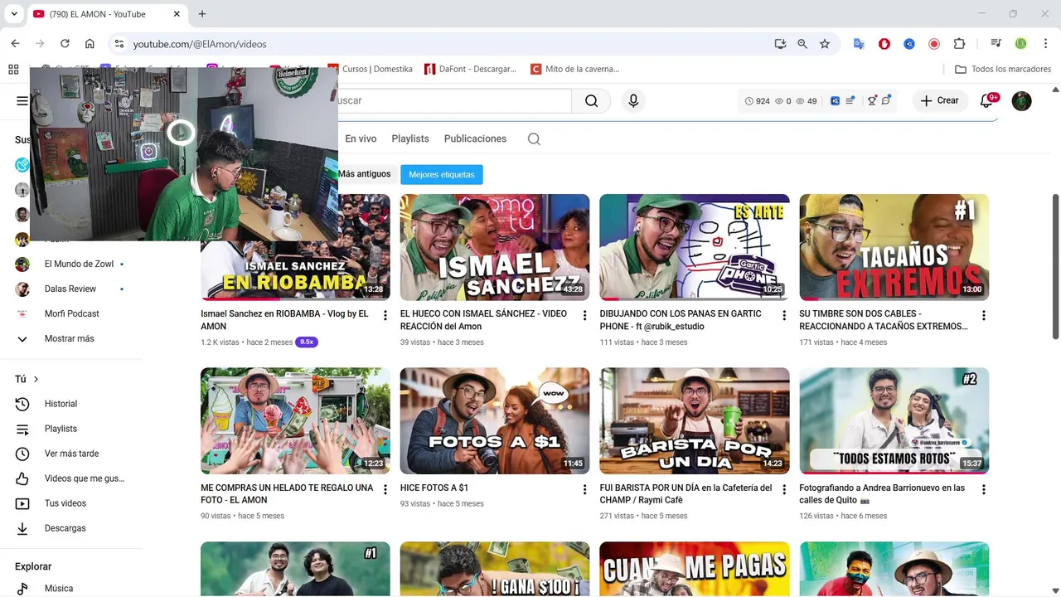Open options for Fotografiando a Andrea Barrionuevo video

point(984,489)
